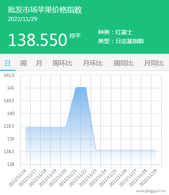Click the chart peak at 141

point(81,87)
